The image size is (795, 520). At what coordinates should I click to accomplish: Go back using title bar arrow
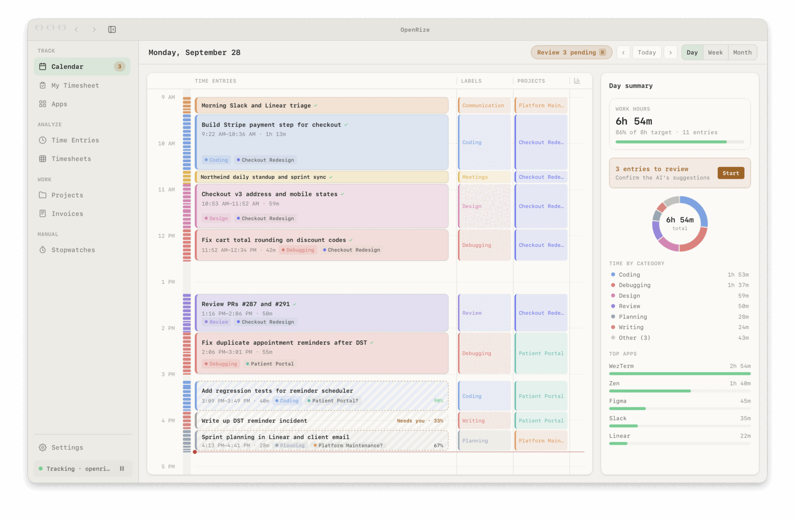[76, 30]
